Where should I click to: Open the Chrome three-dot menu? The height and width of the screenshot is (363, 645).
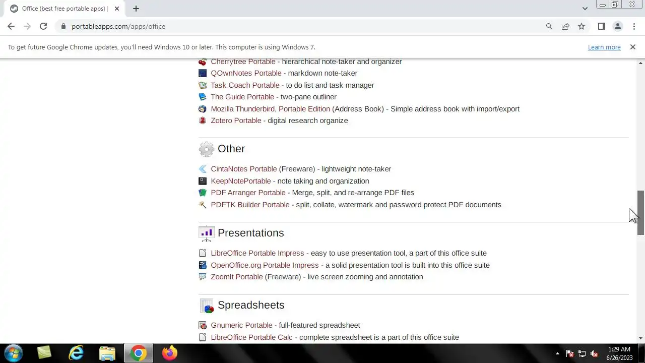[634, 26]
